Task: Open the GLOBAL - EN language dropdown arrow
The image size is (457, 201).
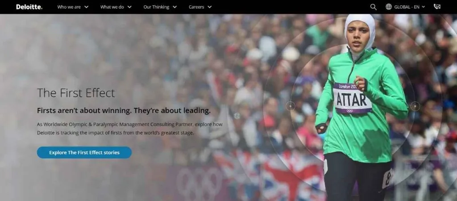Action: point(423,7)
